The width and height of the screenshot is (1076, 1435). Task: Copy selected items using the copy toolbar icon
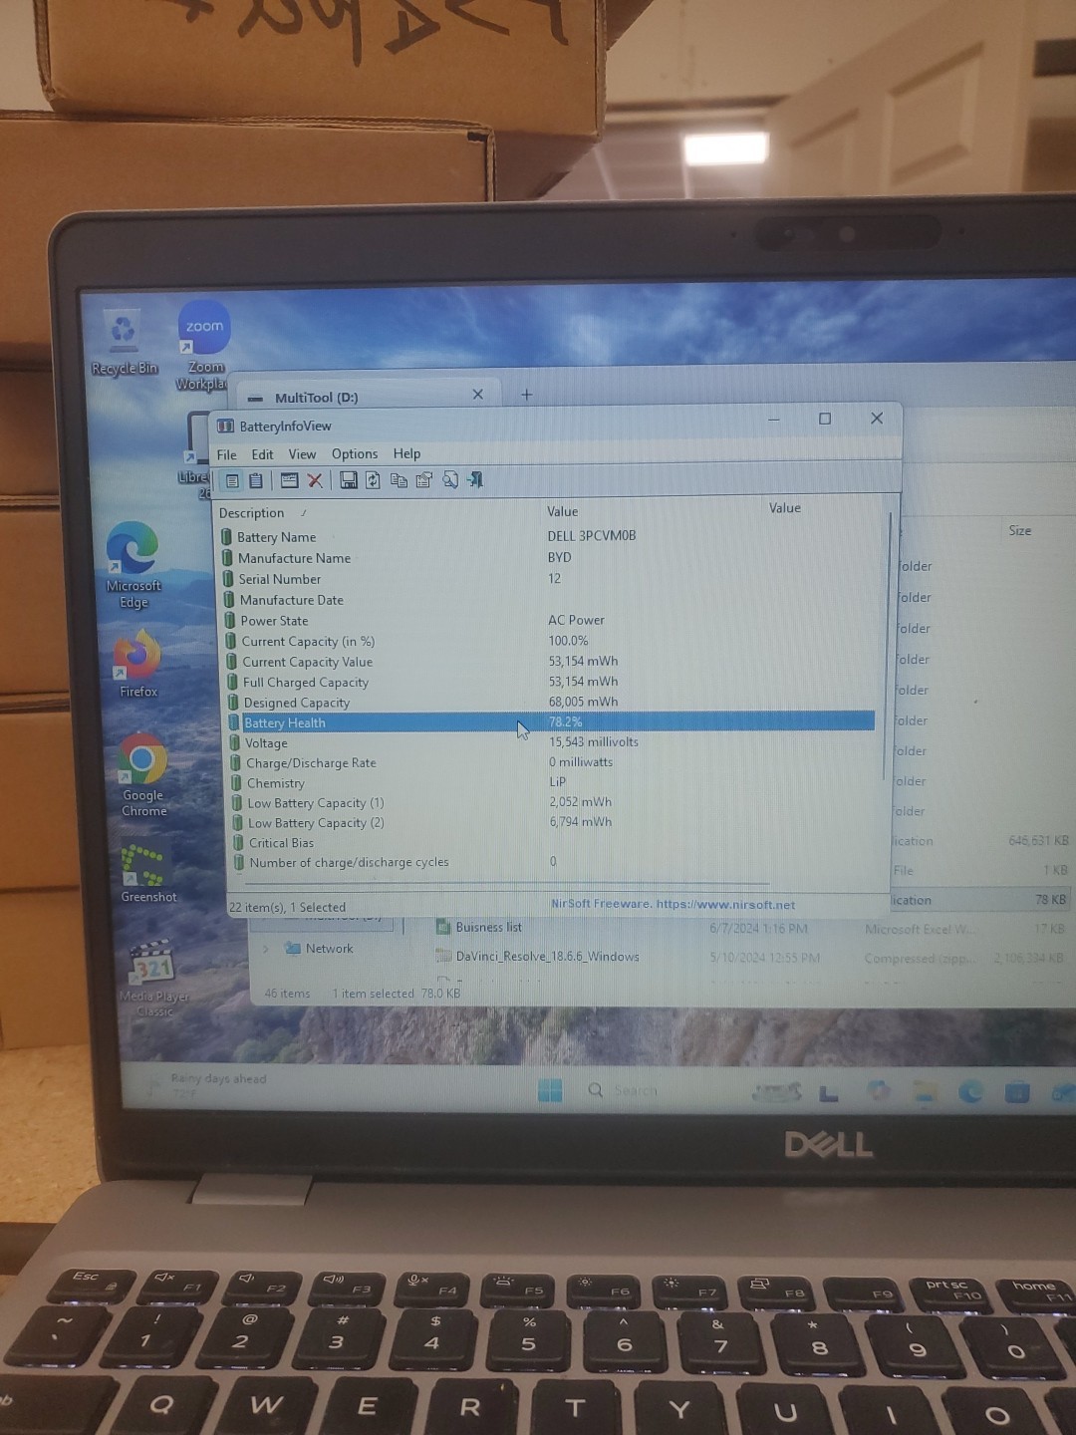(x=399, y=480)
